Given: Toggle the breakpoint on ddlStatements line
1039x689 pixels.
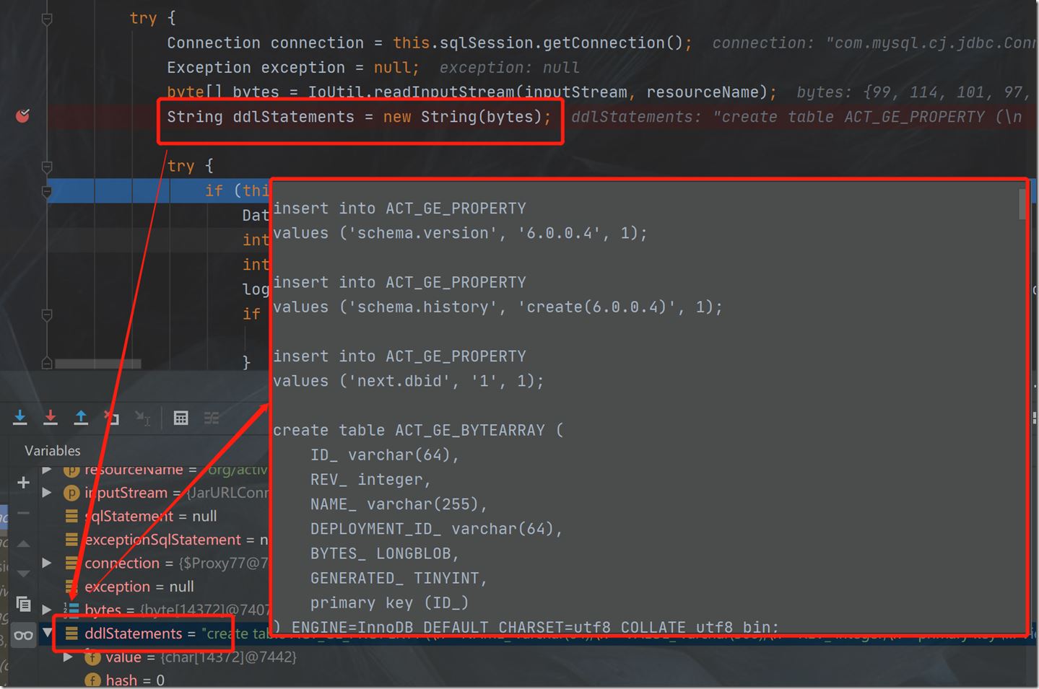Looking at the screenshot, I should [23, 115].
